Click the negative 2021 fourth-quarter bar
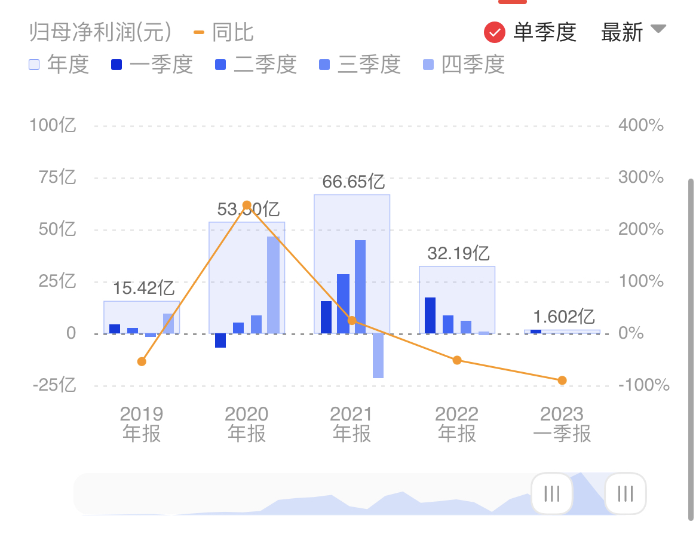The height and width of the screenshot is (537, 699). (378, 355)
